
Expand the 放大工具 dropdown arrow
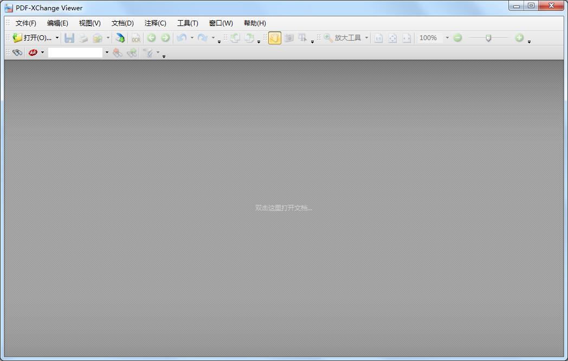pyautogui.click(x=366, y=38)
